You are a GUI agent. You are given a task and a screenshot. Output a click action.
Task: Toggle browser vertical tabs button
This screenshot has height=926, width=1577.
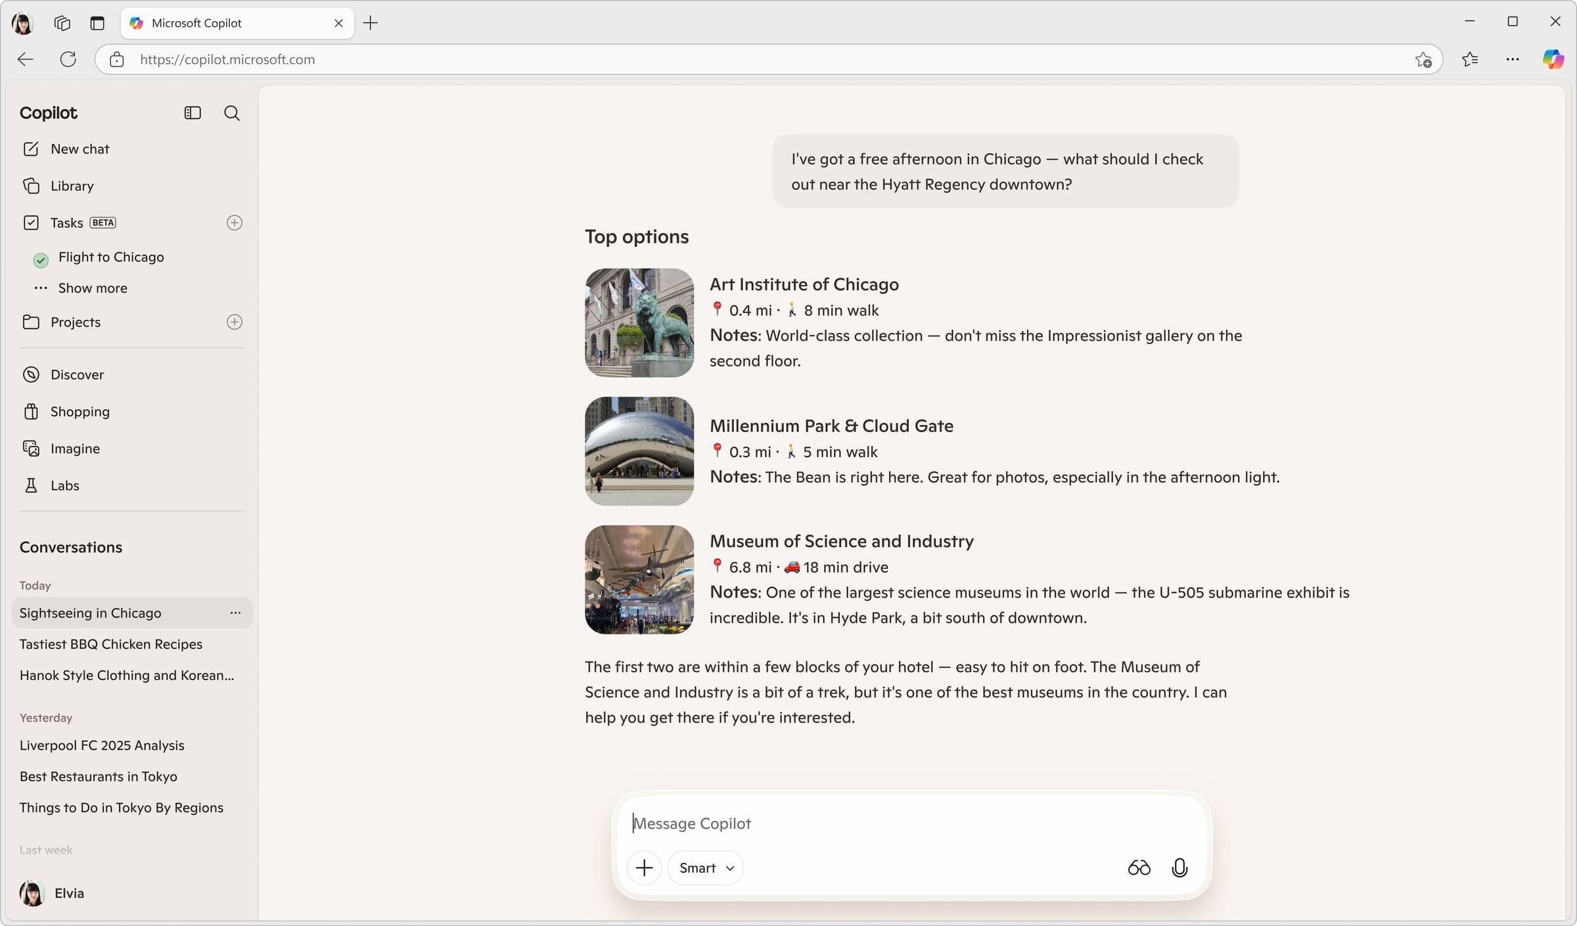[x=97, y=23]
